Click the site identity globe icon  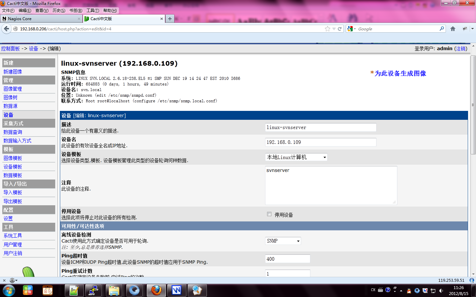(16, 29)
